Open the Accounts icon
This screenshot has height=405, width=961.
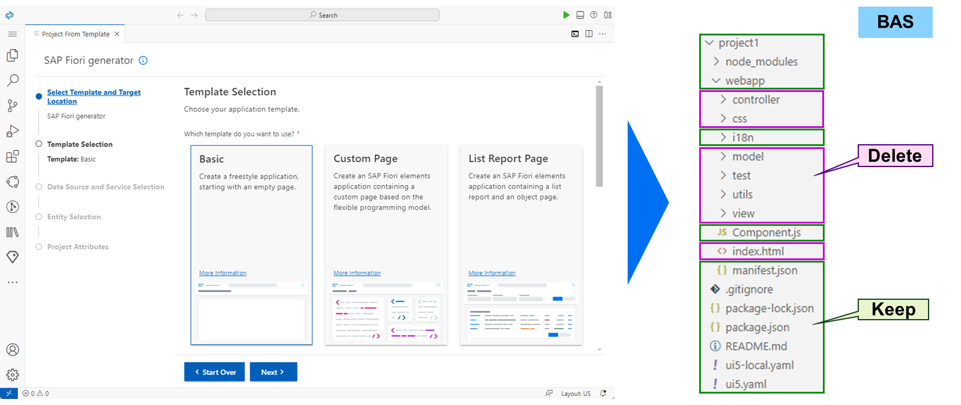point(12,350)
